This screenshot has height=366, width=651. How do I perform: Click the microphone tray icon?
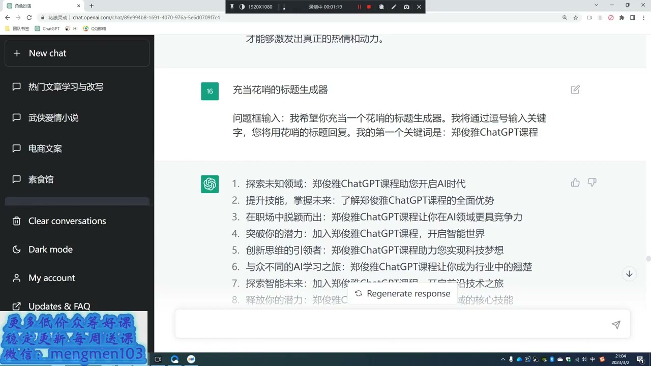tap(511, 359)
